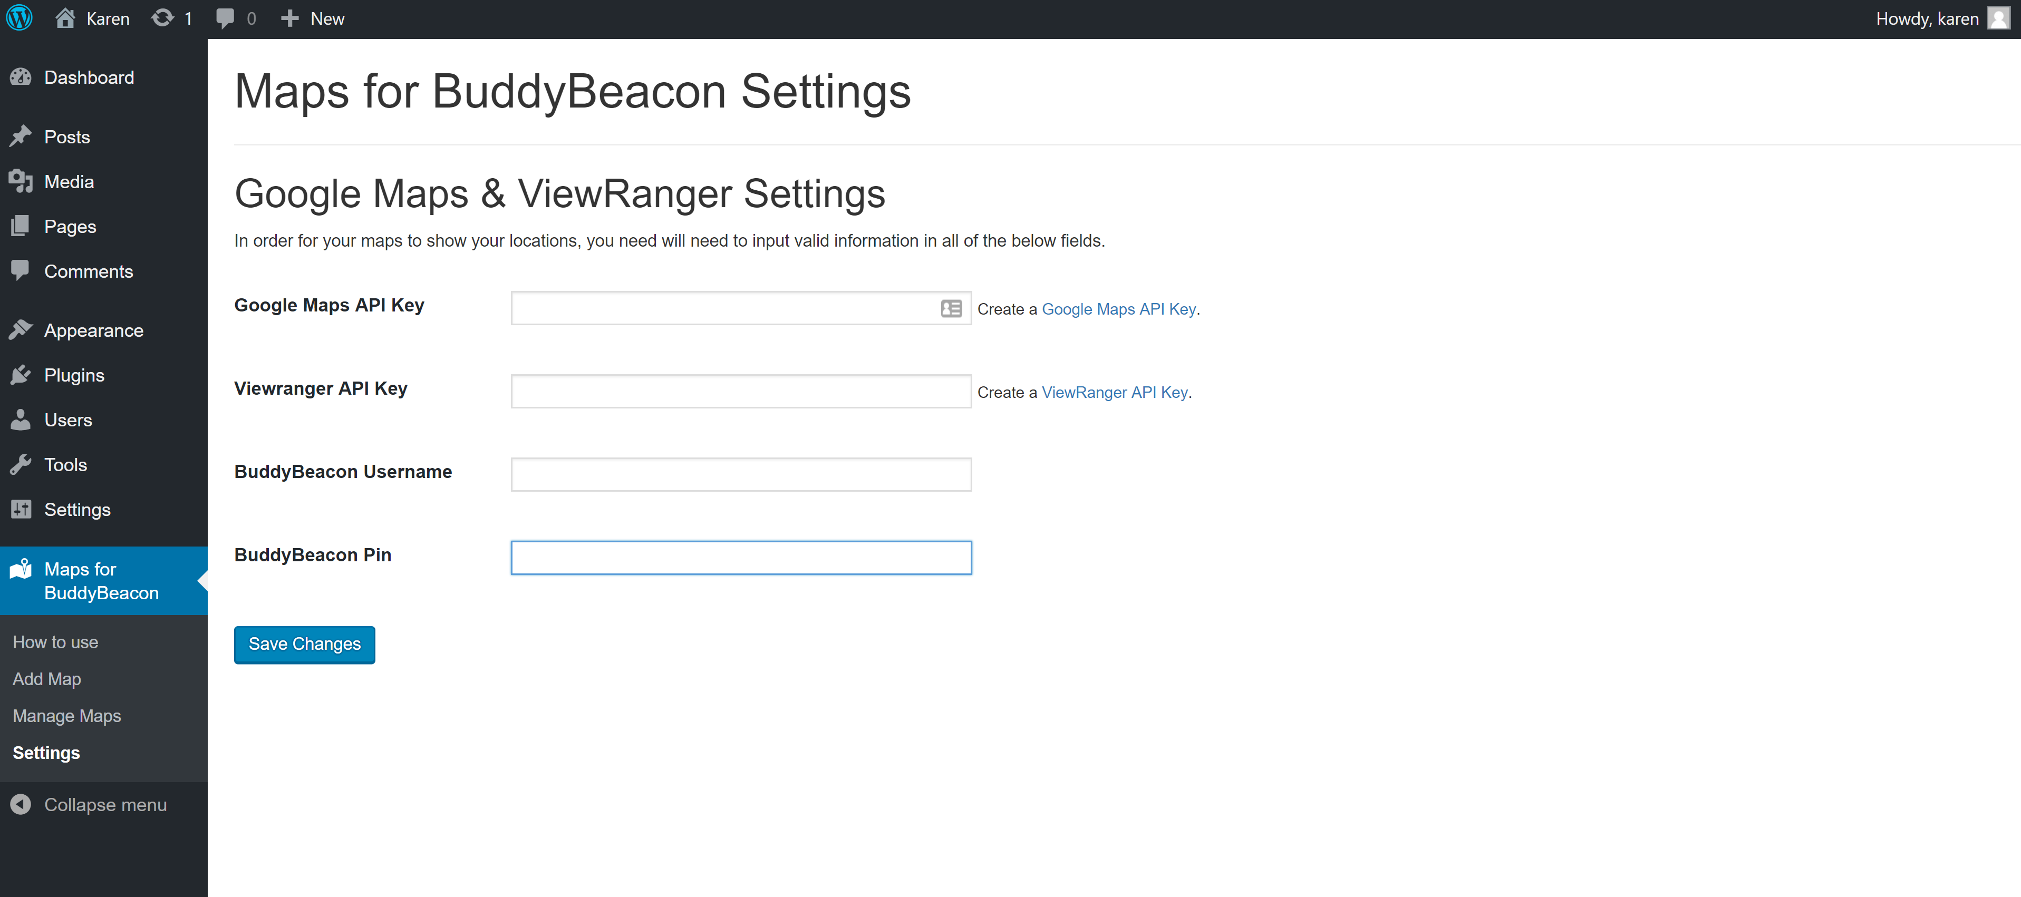The image size is (2021, 897).
Task: Open the How to use page
Action: pyautogui.click(x=56, y=642)
